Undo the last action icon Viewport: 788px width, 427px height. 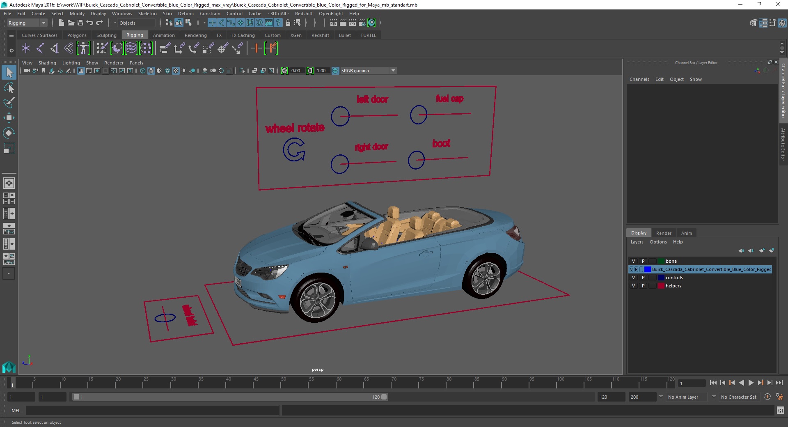(x=90, y=23)
